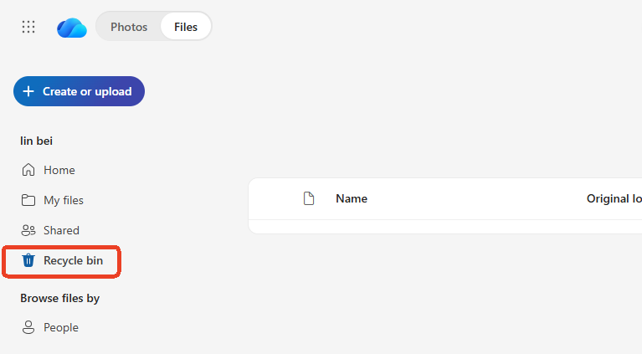This screenshot has width=642, height=354.
Task: Select the Recycle bin label
Action: tap(74, 260)
